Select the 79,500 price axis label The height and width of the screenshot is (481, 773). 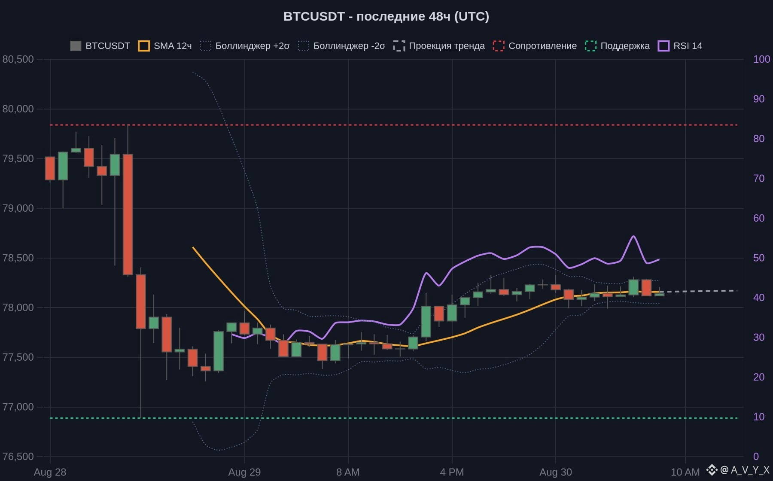(x=18, y=158)
